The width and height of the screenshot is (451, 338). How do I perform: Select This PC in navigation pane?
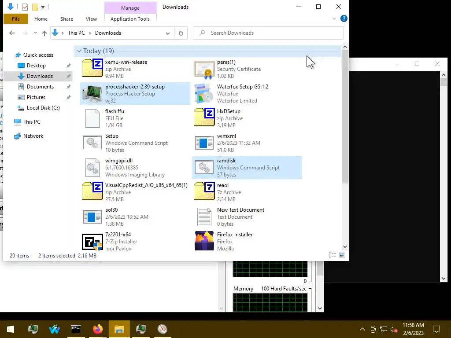32,122
